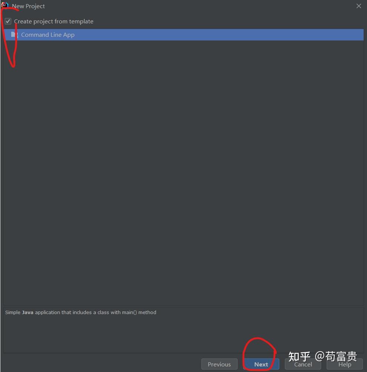Click the 'Create project from template' label text
The width and height of the screenshot is (367, 372).
coord(53,22)
